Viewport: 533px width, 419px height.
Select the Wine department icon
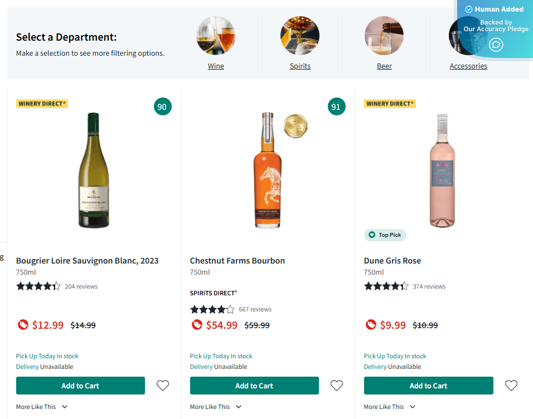click(216, 36)
